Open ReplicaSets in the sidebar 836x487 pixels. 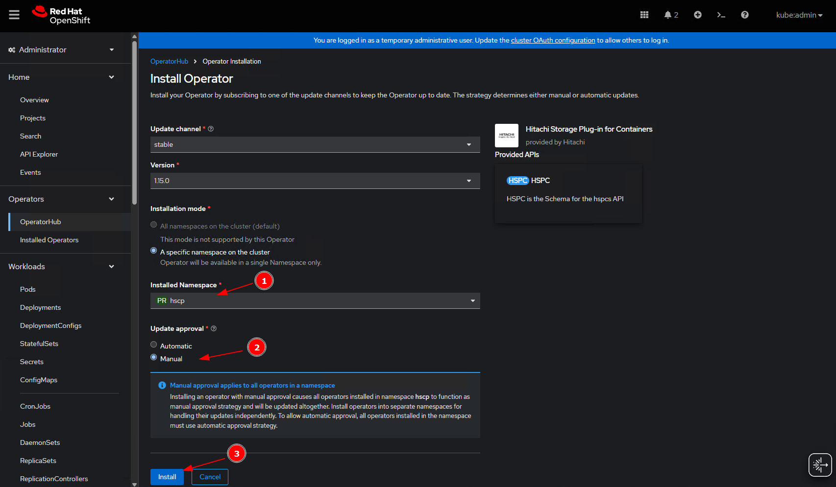point(38,461)
